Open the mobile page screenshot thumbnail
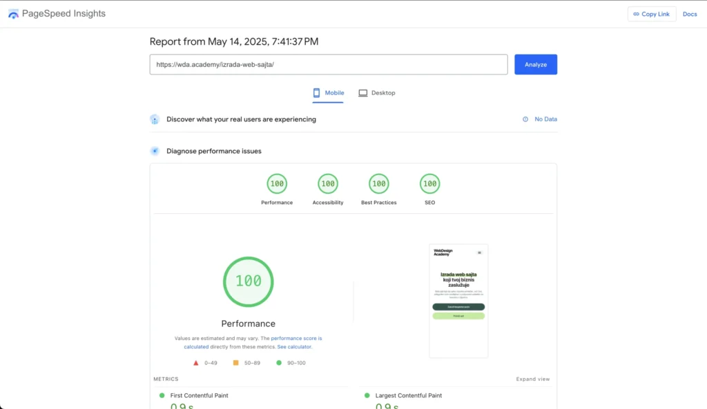The image size is (707, 409). point(458,301)
